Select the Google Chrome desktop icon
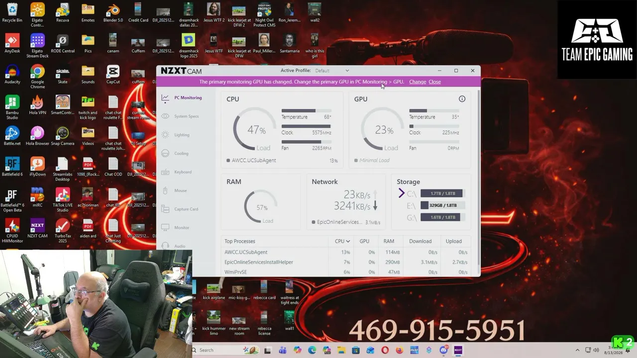Screen dimensions: 637x358 (x=37, y=77)
